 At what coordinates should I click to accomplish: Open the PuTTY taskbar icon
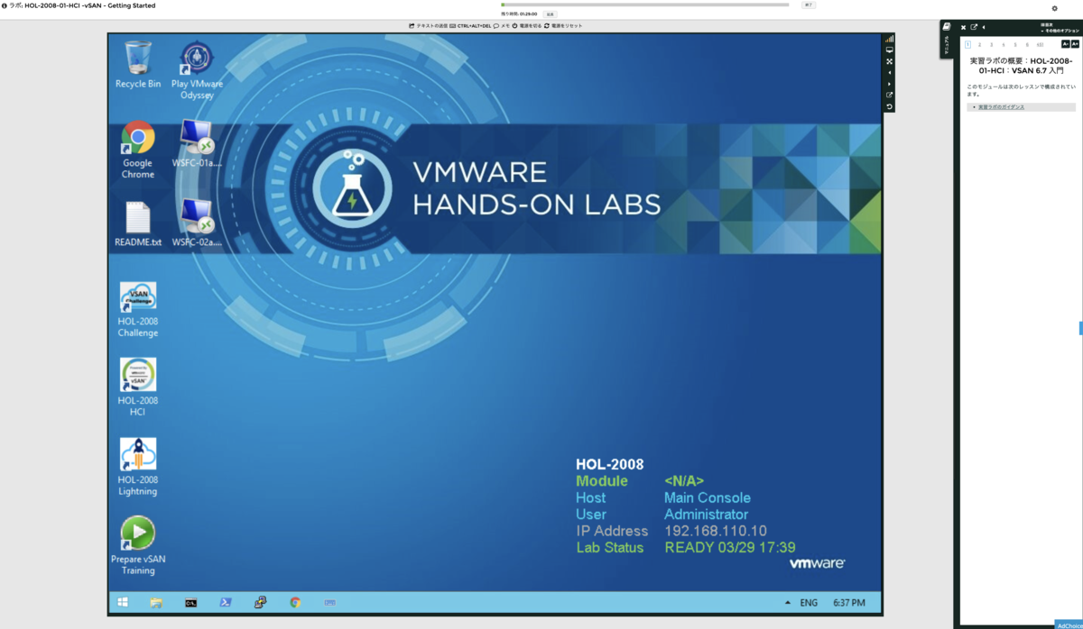pos(261,603)
